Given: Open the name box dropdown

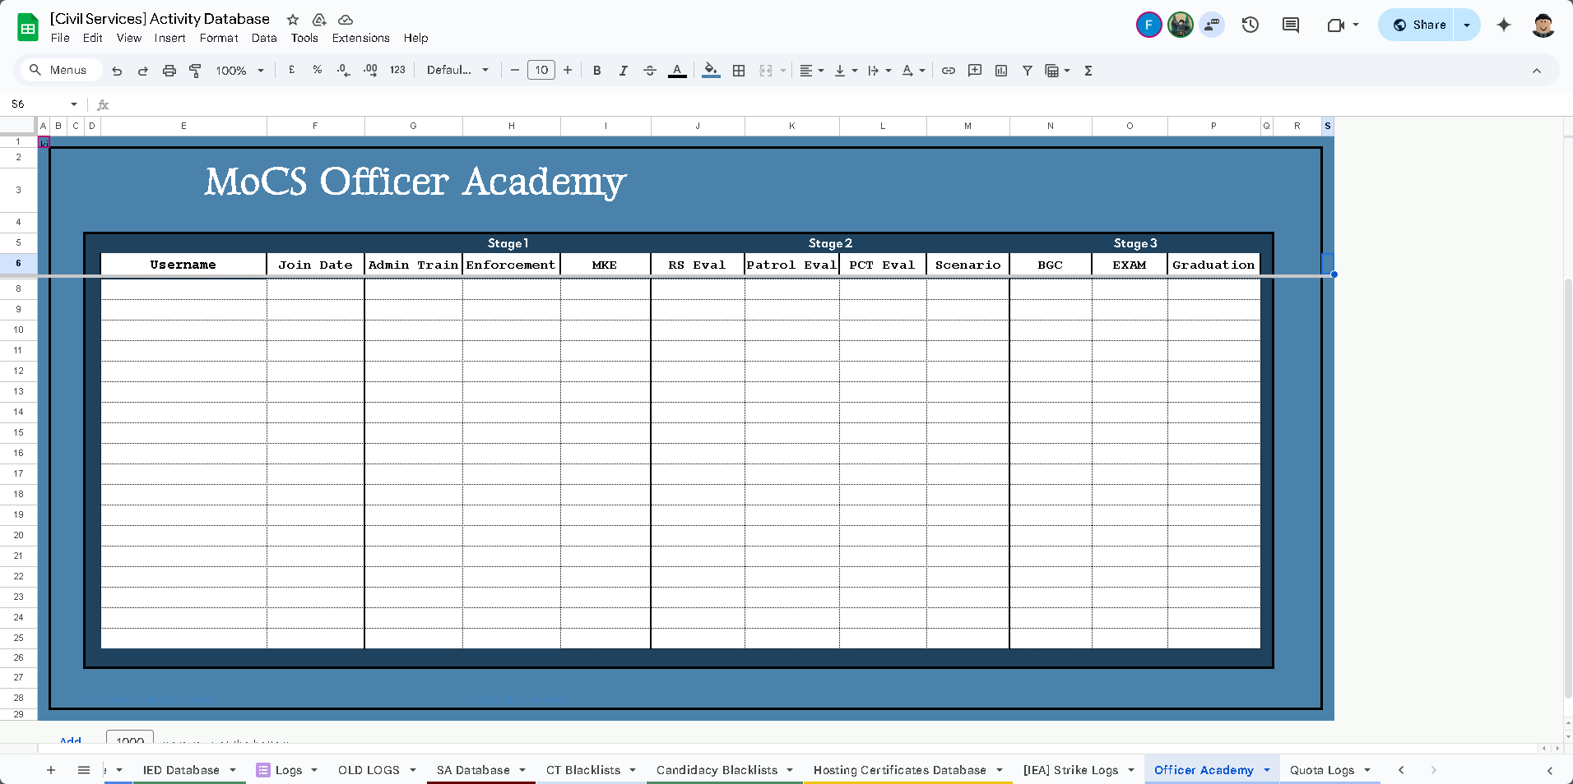Looking at the screenshot, I should tap(74, 104).
